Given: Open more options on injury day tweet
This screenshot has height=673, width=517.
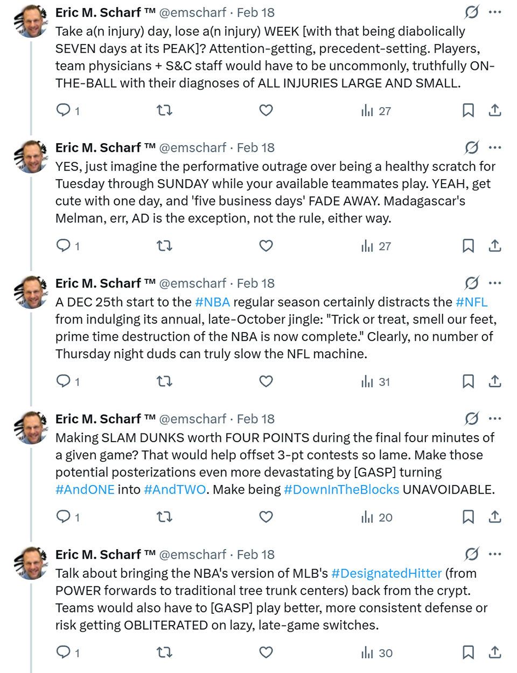Looking at the screenshot, I should tap(495, 12).
